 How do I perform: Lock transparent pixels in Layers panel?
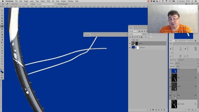coord(133,37)
